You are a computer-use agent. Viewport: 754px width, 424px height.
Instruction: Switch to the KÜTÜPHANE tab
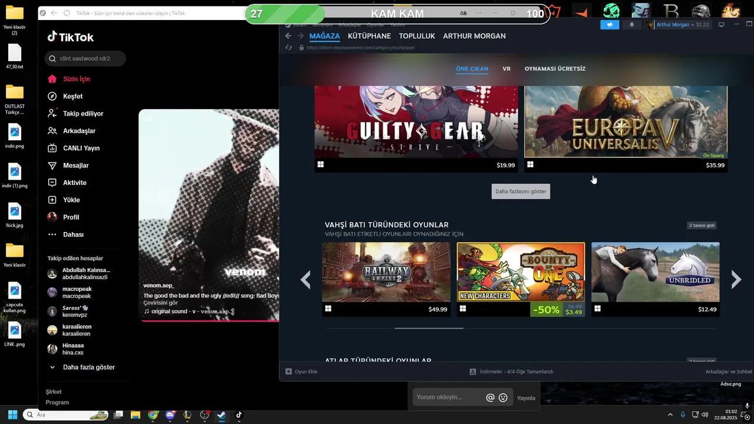coord(369,36)
